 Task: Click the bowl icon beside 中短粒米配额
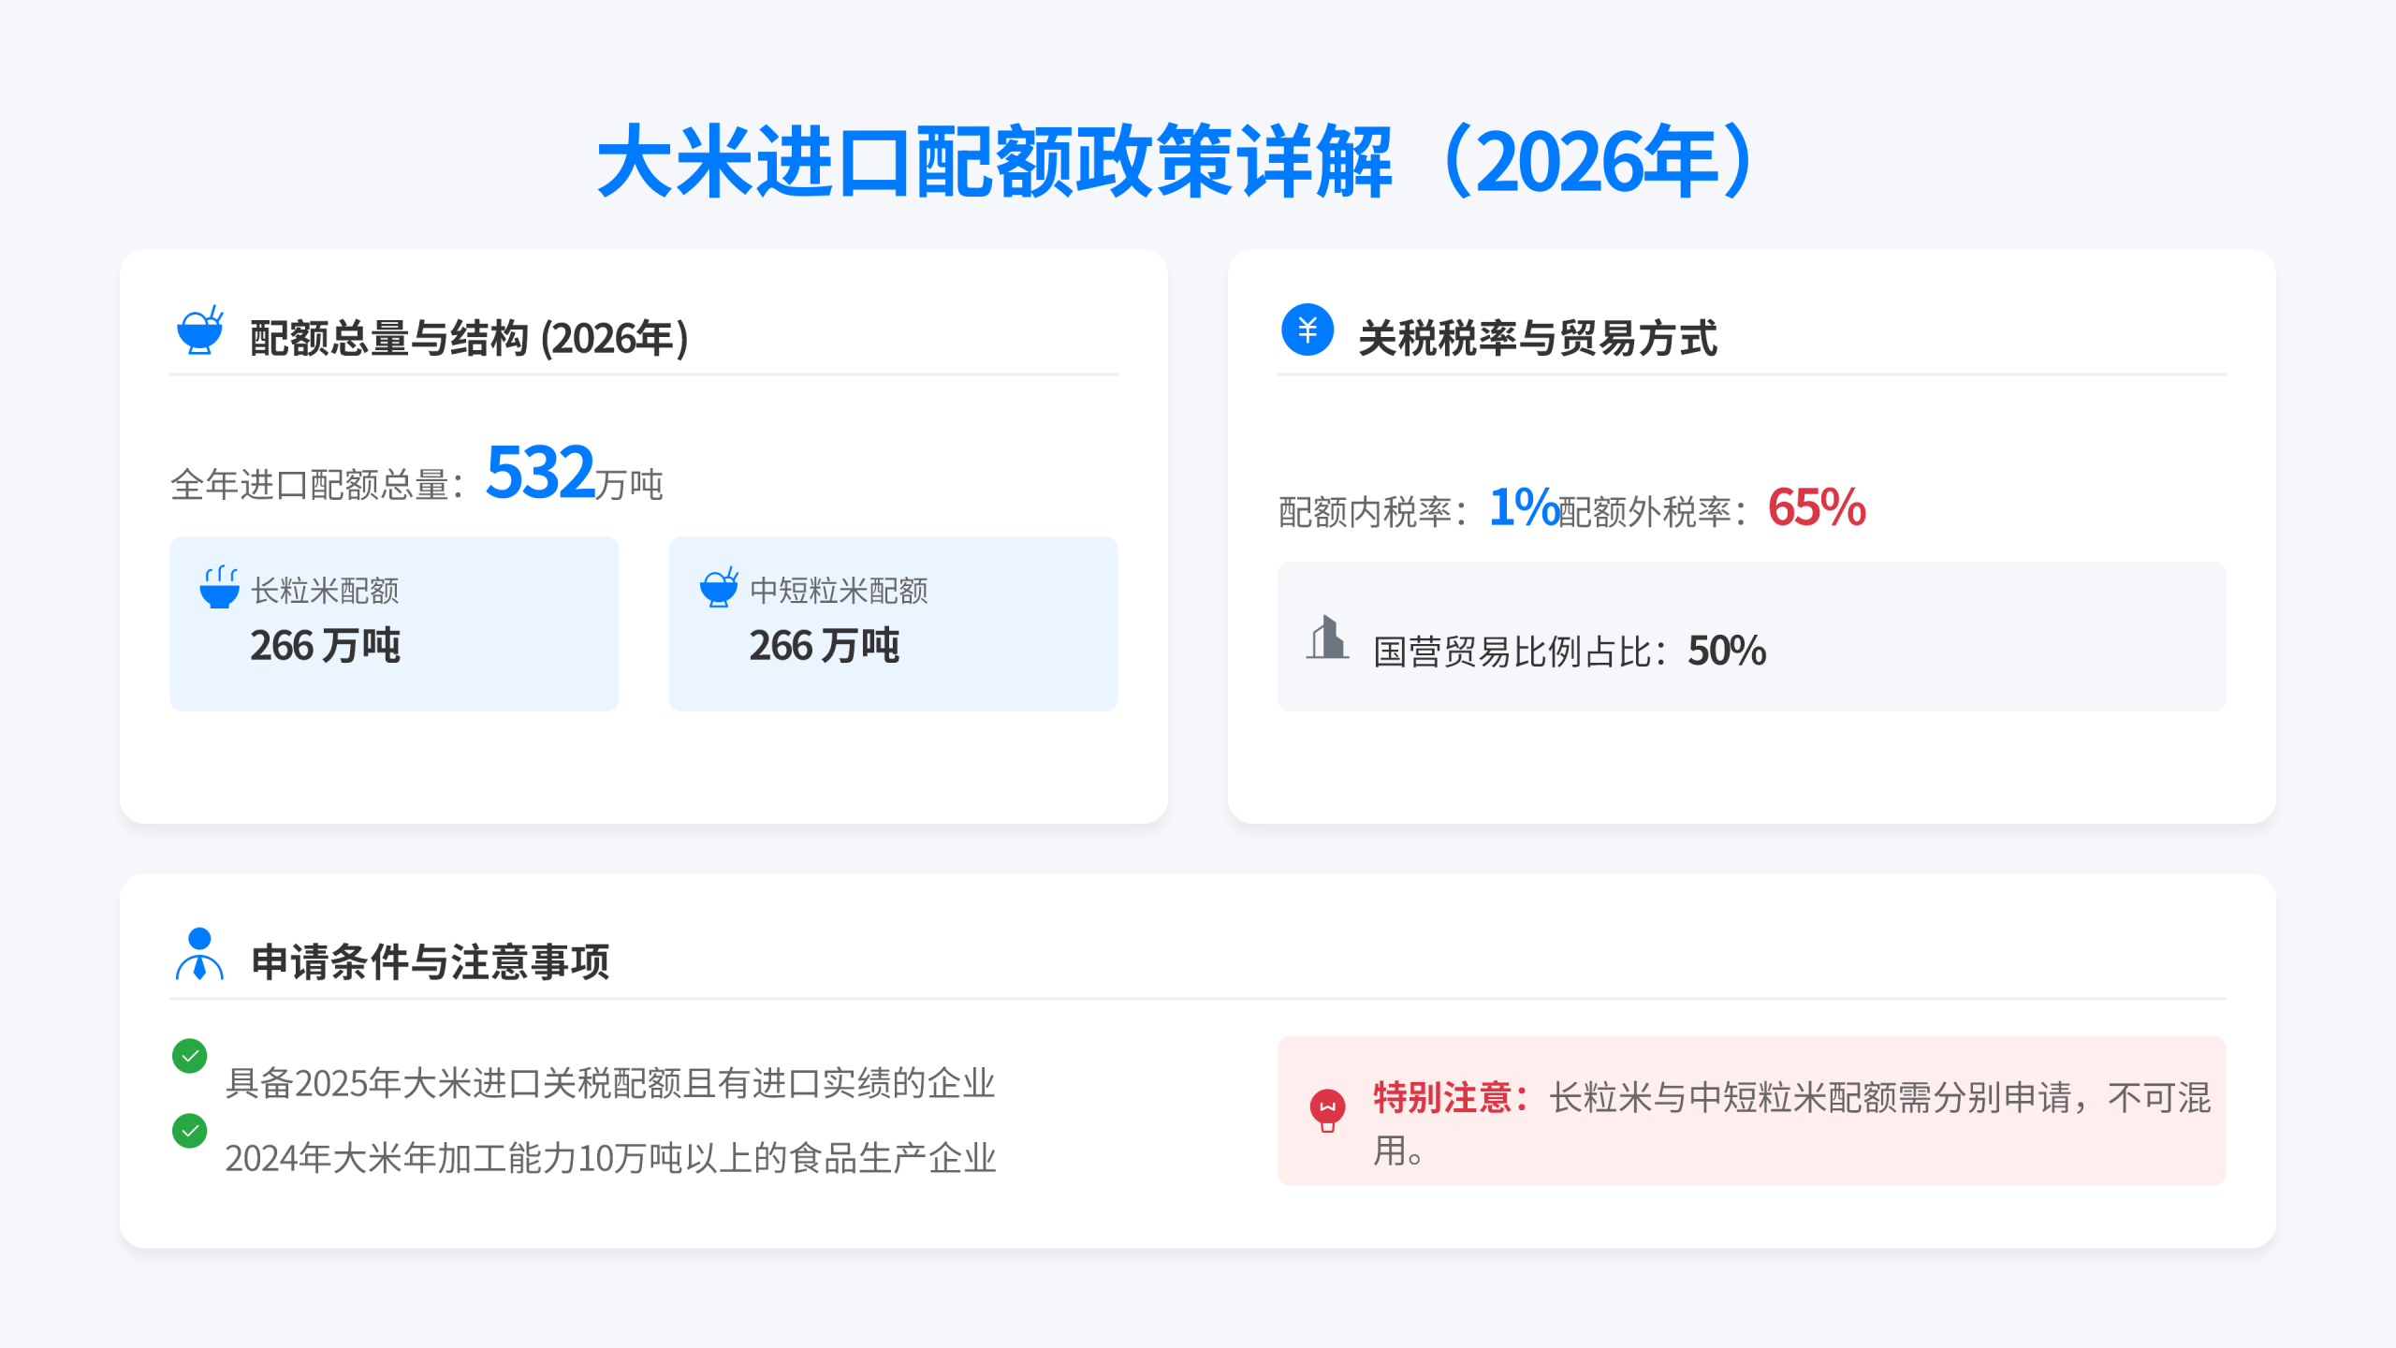[719, 588]
